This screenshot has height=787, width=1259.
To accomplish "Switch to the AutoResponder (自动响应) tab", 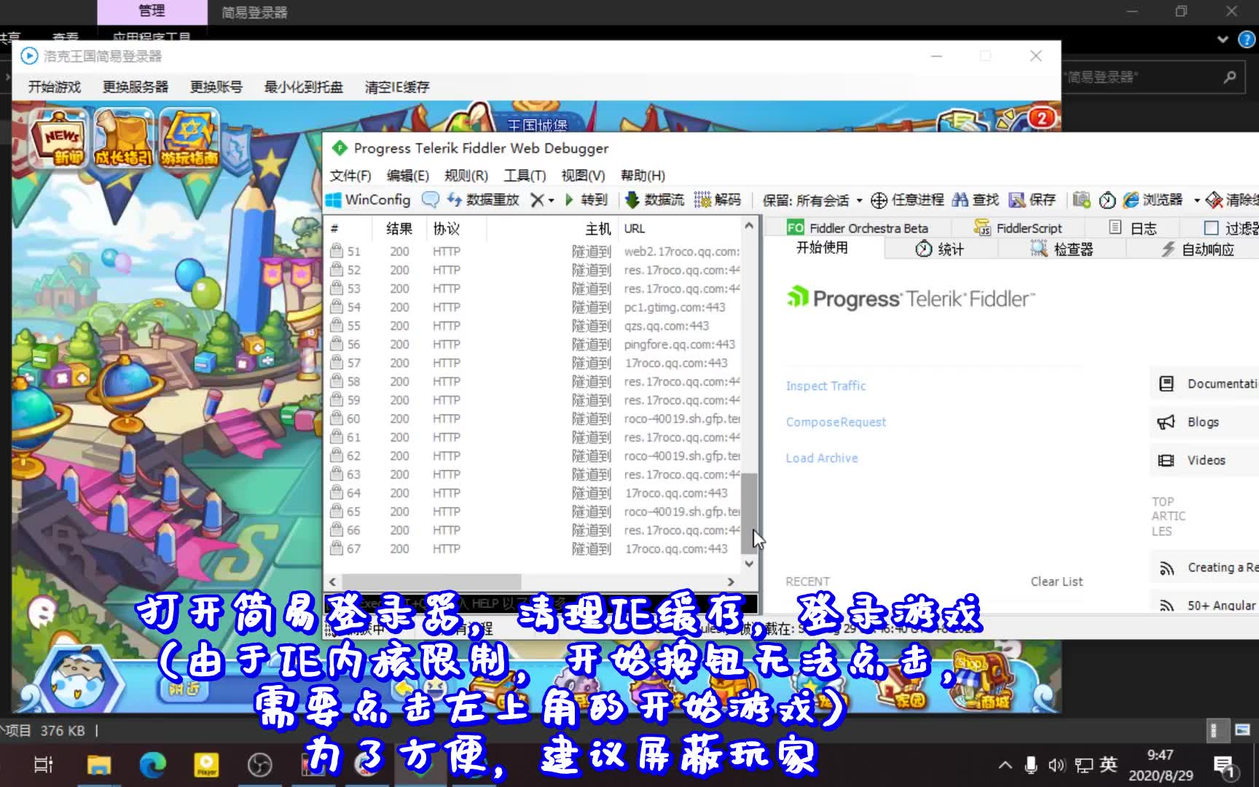I will [1198, 249].
